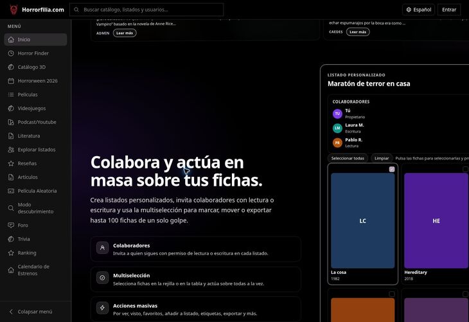Click the PR orange avatar for Pablo R.
The width and height of the screenshot is (469, 322).
pyautogui.click(x=337, y=143)
